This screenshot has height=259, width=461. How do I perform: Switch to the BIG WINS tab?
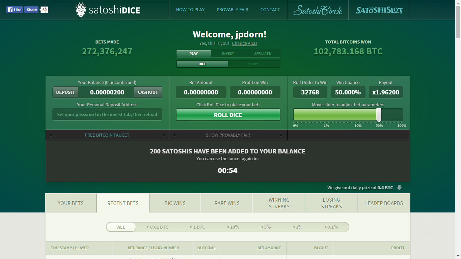[175, 203]
